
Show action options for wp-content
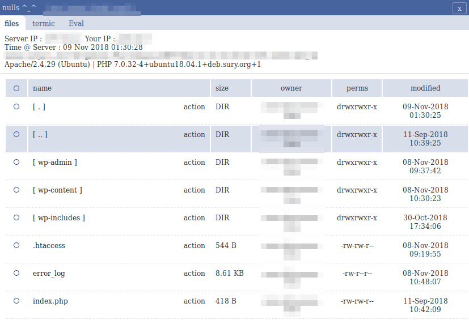click(x=194, y=190)
